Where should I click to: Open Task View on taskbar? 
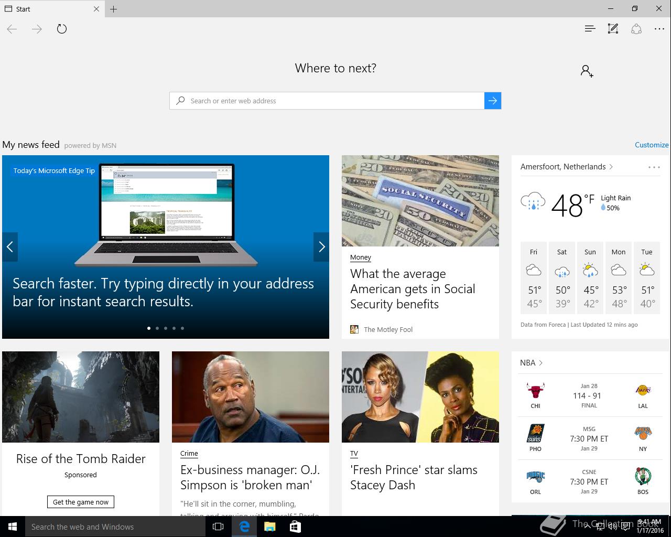tap(218, 527)
